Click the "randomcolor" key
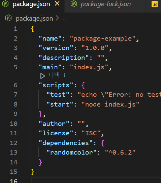This screenshot has width=161, height=183. 71,153
